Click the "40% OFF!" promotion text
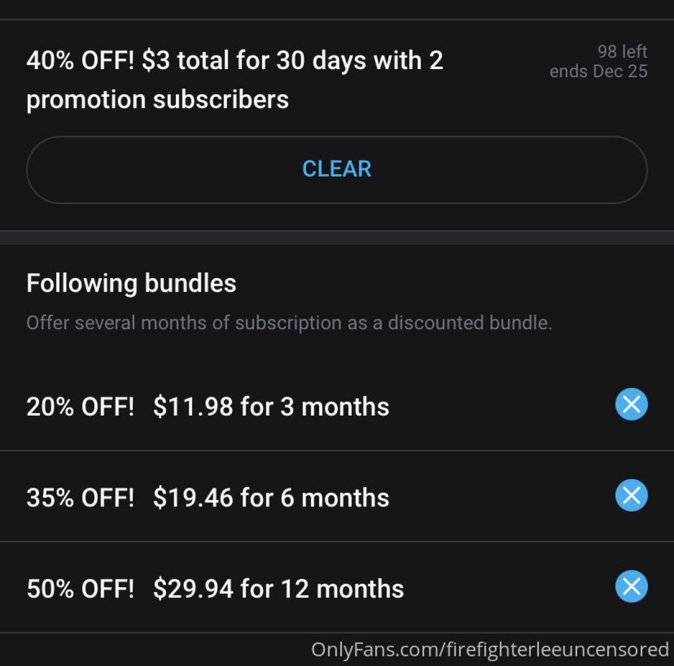 80,61
